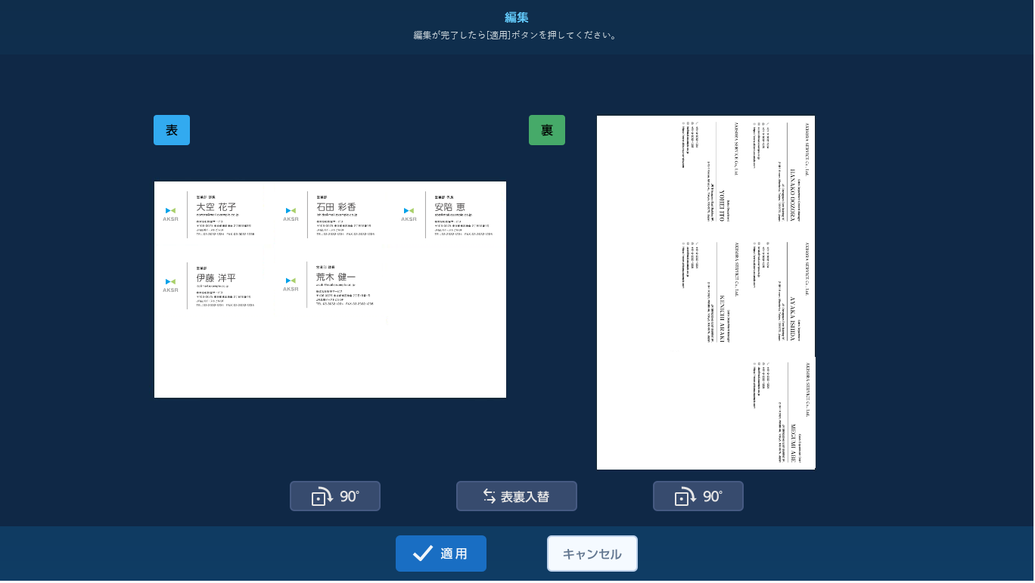Click the green 裏 back label
Viewport: 1035px width, 583px height.
coord(547,130)
